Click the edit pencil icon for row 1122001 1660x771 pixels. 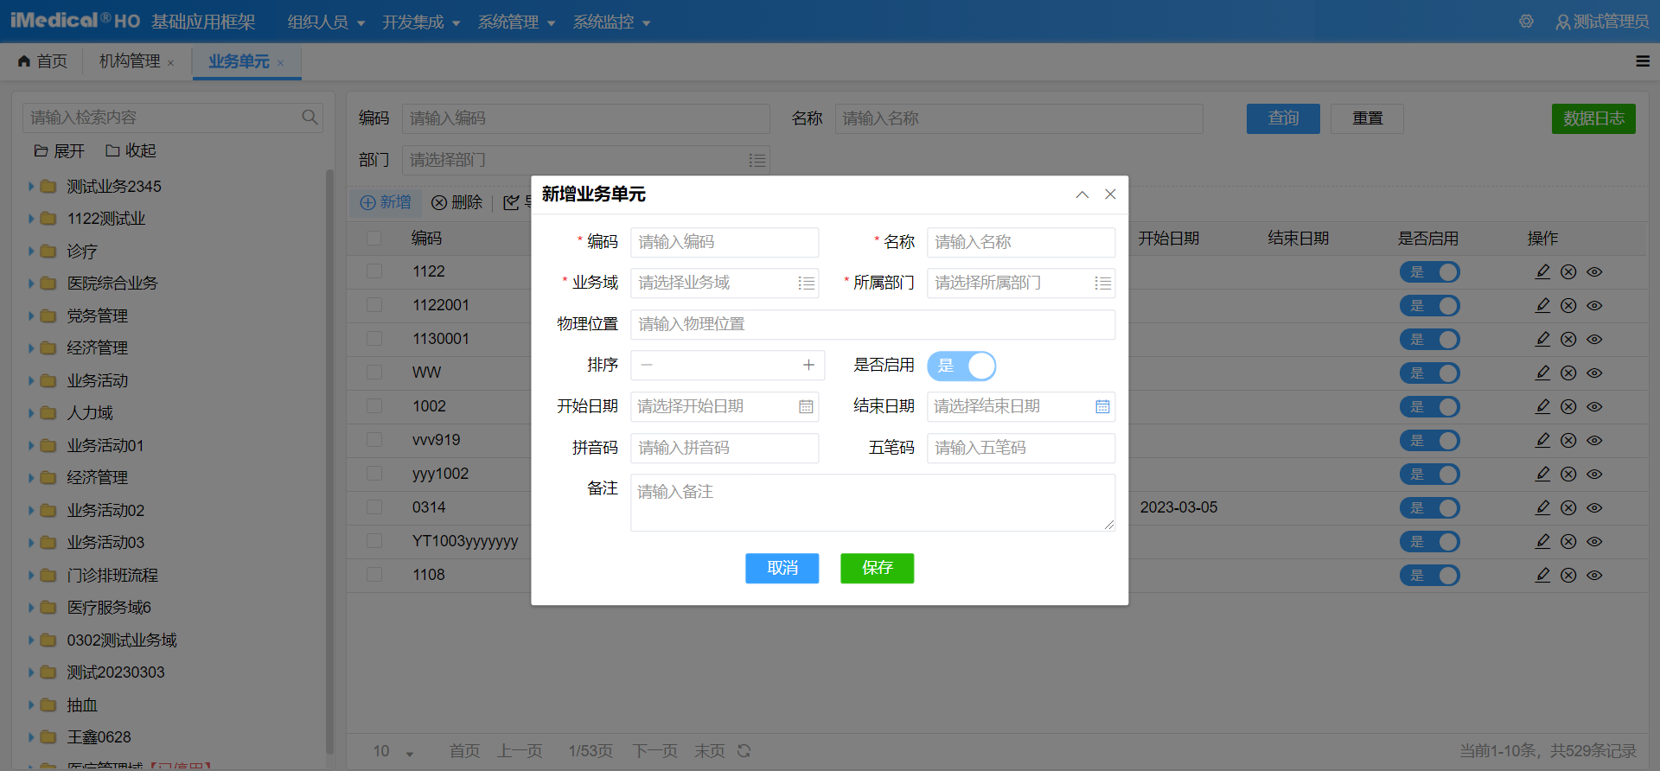pos(1542,306)
